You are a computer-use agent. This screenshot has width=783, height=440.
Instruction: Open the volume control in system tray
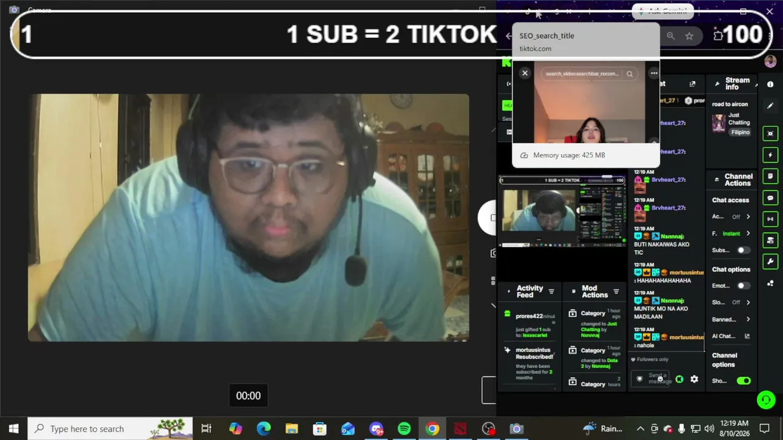click(709, 428)
